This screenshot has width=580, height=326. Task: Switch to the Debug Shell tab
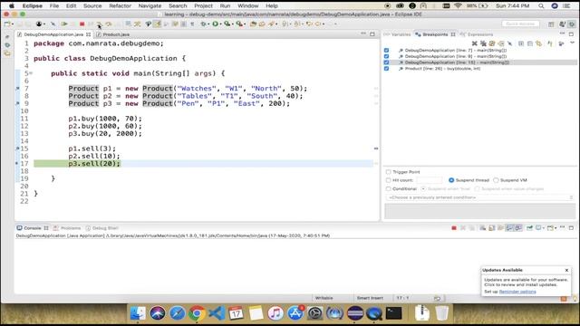[101, 228]
